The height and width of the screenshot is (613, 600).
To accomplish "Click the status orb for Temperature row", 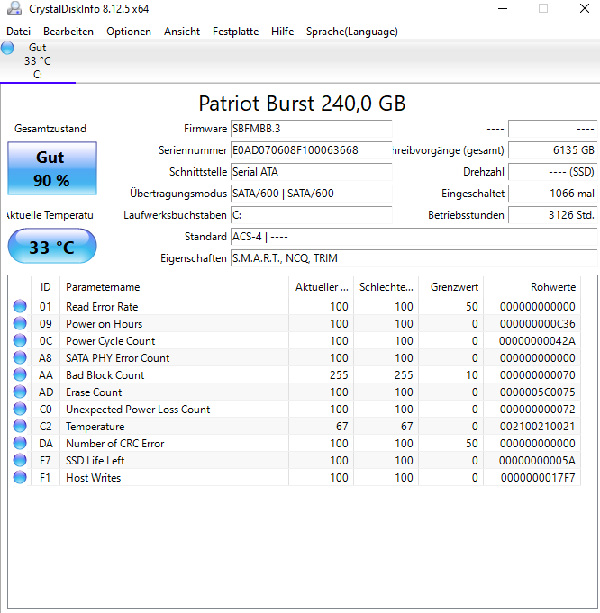I will click(20, 426).
